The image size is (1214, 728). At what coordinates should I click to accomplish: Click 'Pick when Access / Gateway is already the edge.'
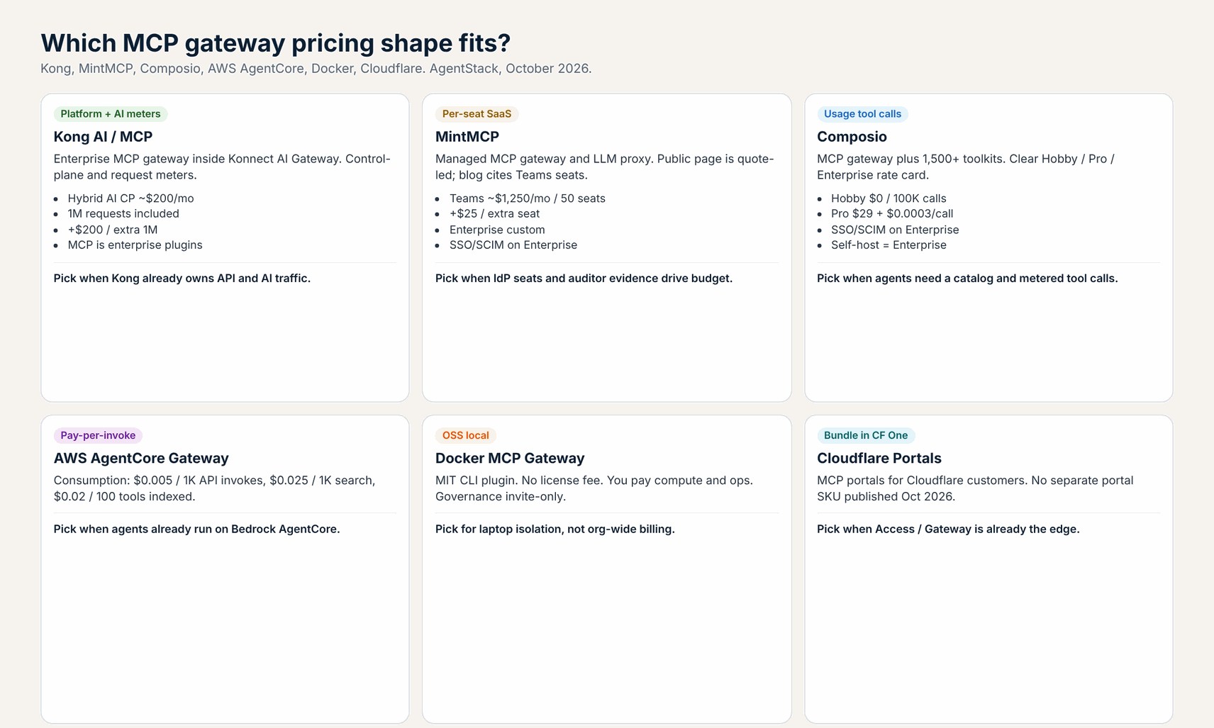point(948,530)
